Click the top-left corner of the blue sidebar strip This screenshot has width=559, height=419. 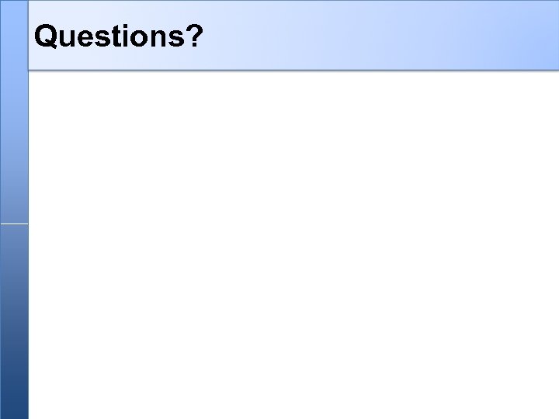click(x=4, y=4)
